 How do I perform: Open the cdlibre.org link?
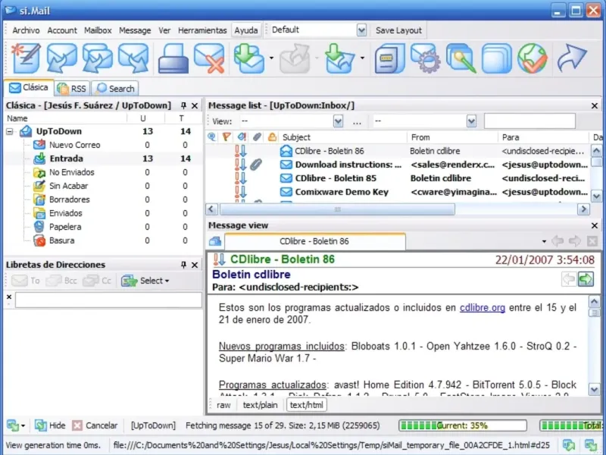[482, 308]
